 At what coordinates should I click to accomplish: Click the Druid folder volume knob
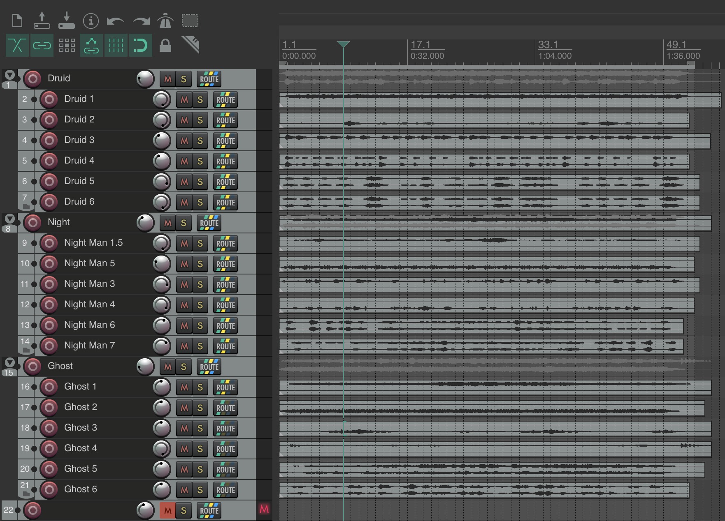[x=145, y=79]
